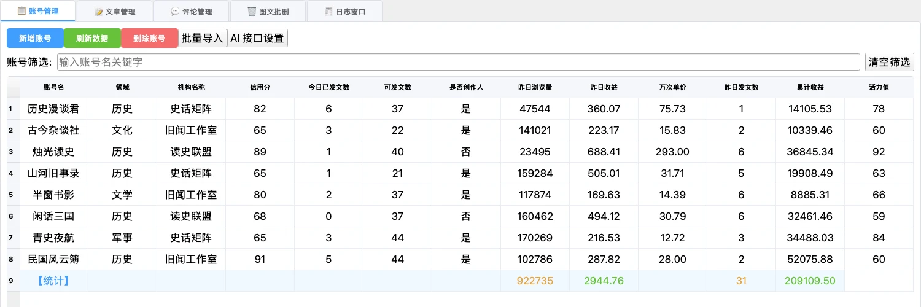Image resolution: width=921 pixels, height=307 pixels.
Task: Switch to the 账号管理 tab
Action: 38,11
